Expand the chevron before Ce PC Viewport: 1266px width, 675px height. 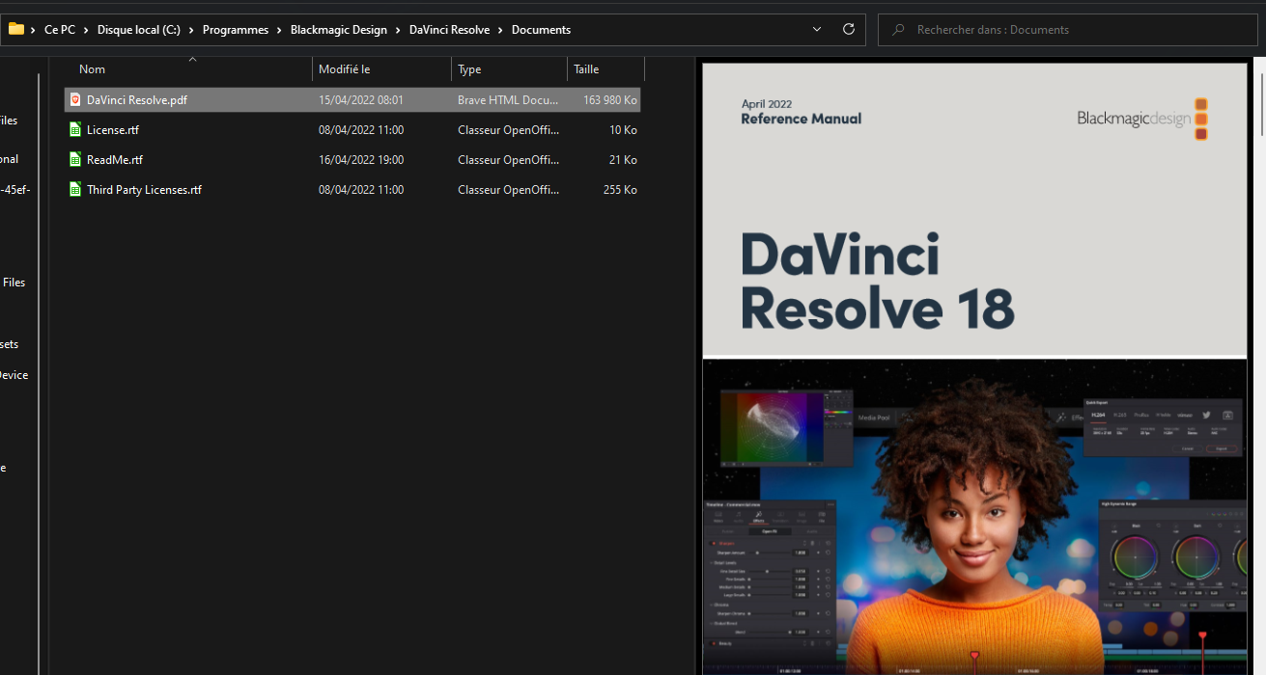pyautogui.click(x=35, y=30)
